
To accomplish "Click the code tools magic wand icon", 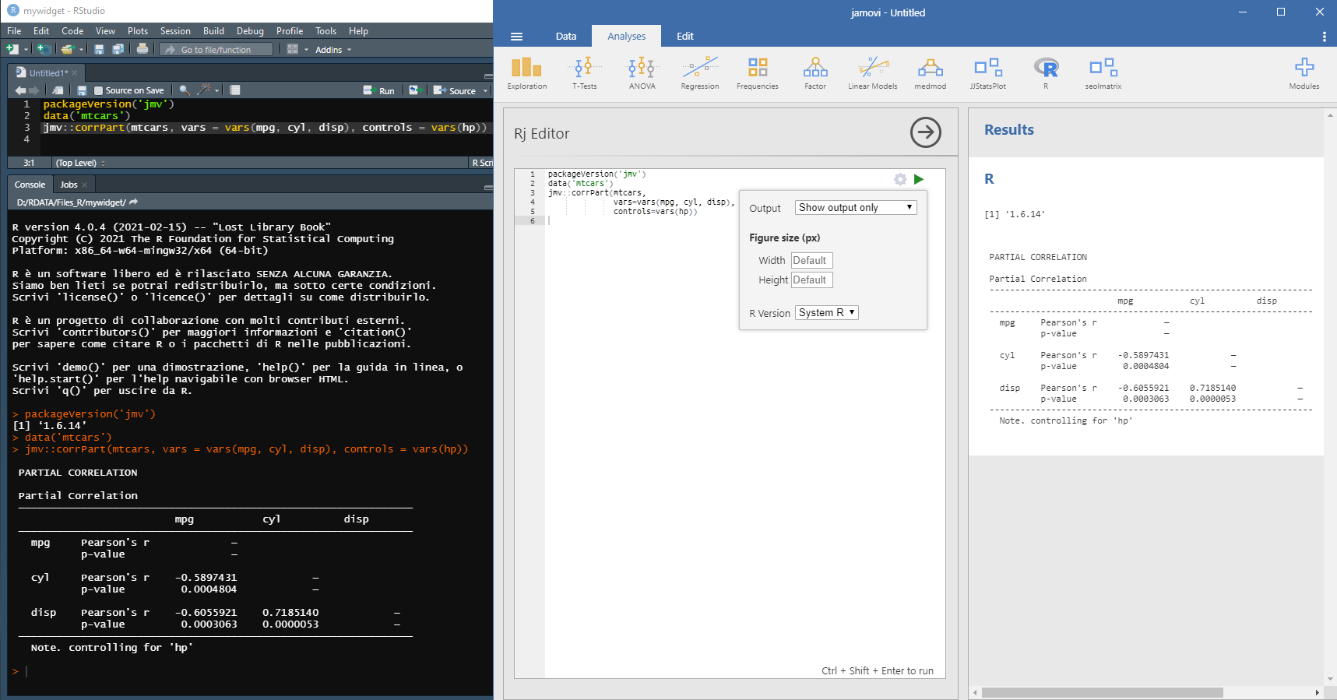I will pos(203,90).
